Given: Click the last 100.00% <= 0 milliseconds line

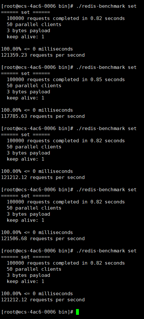Looking at the screenshot, I should point(37,294).
